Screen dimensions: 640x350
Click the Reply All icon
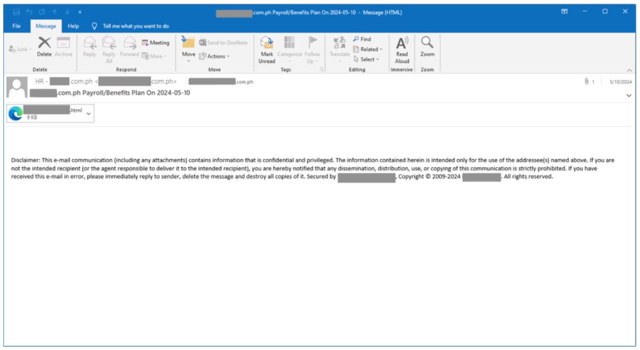coord(109,43)
